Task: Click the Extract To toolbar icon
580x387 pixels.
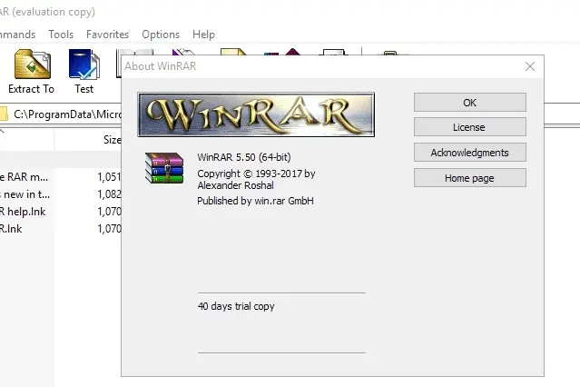Action: (32, 72)
